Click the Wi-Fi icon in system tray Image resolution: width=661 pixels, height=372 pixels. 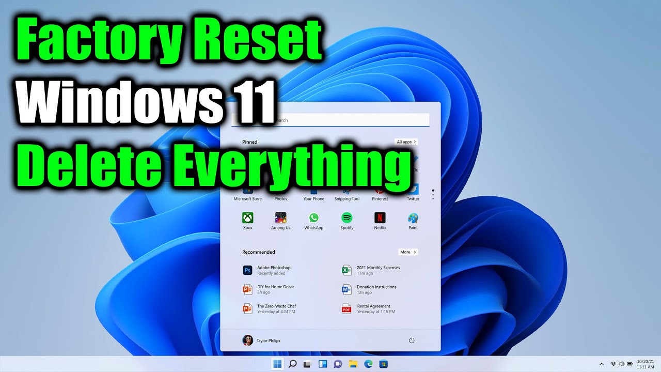tap(613, 364)
